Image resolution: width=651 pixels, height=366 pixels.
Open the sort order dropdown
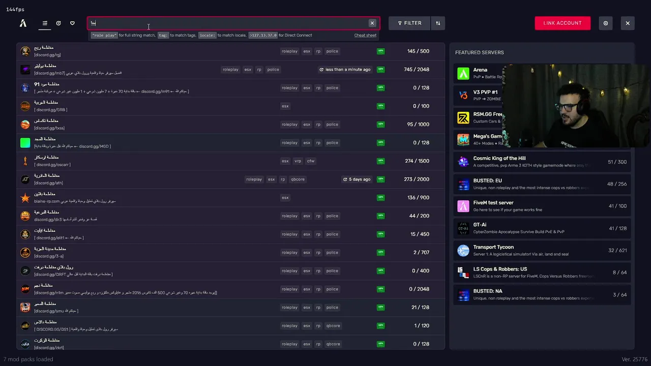point(438,23)
